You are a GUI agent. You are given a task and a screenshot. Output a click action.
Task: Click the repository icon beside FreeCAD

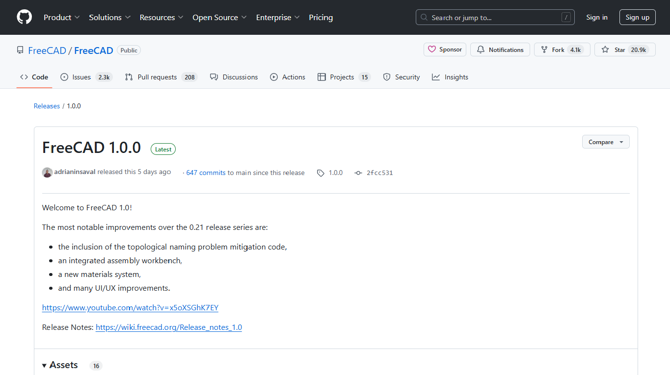click(20, 50)
